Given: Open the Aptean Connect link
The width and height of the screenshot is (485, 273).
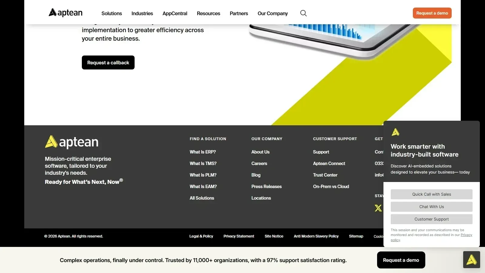Looking at the screenshot, I should (x=329, y=163).
